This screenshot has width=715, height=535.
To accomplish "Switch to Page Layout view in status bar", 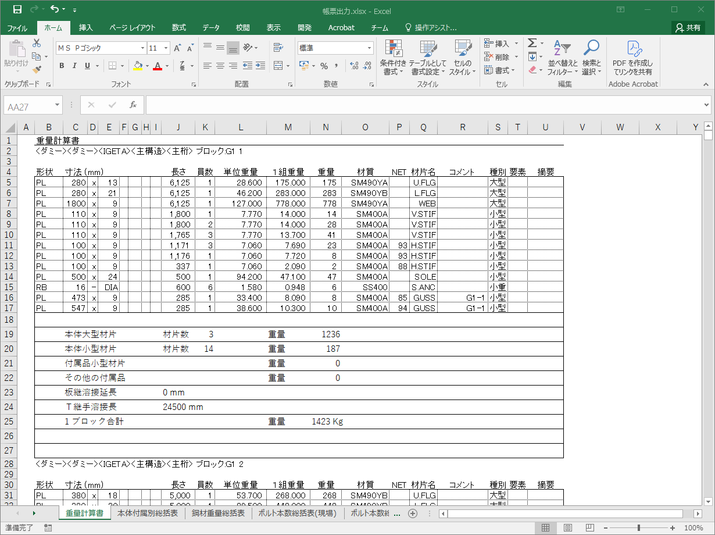I will [568, 527].
